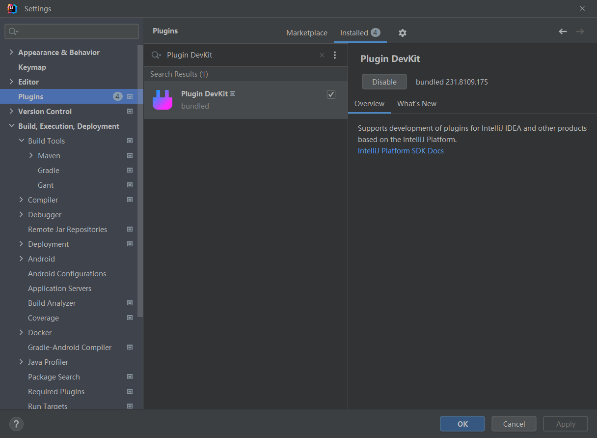The image size is (597, 438).
Task: Expand the Maven node
Action: (31, 155)
